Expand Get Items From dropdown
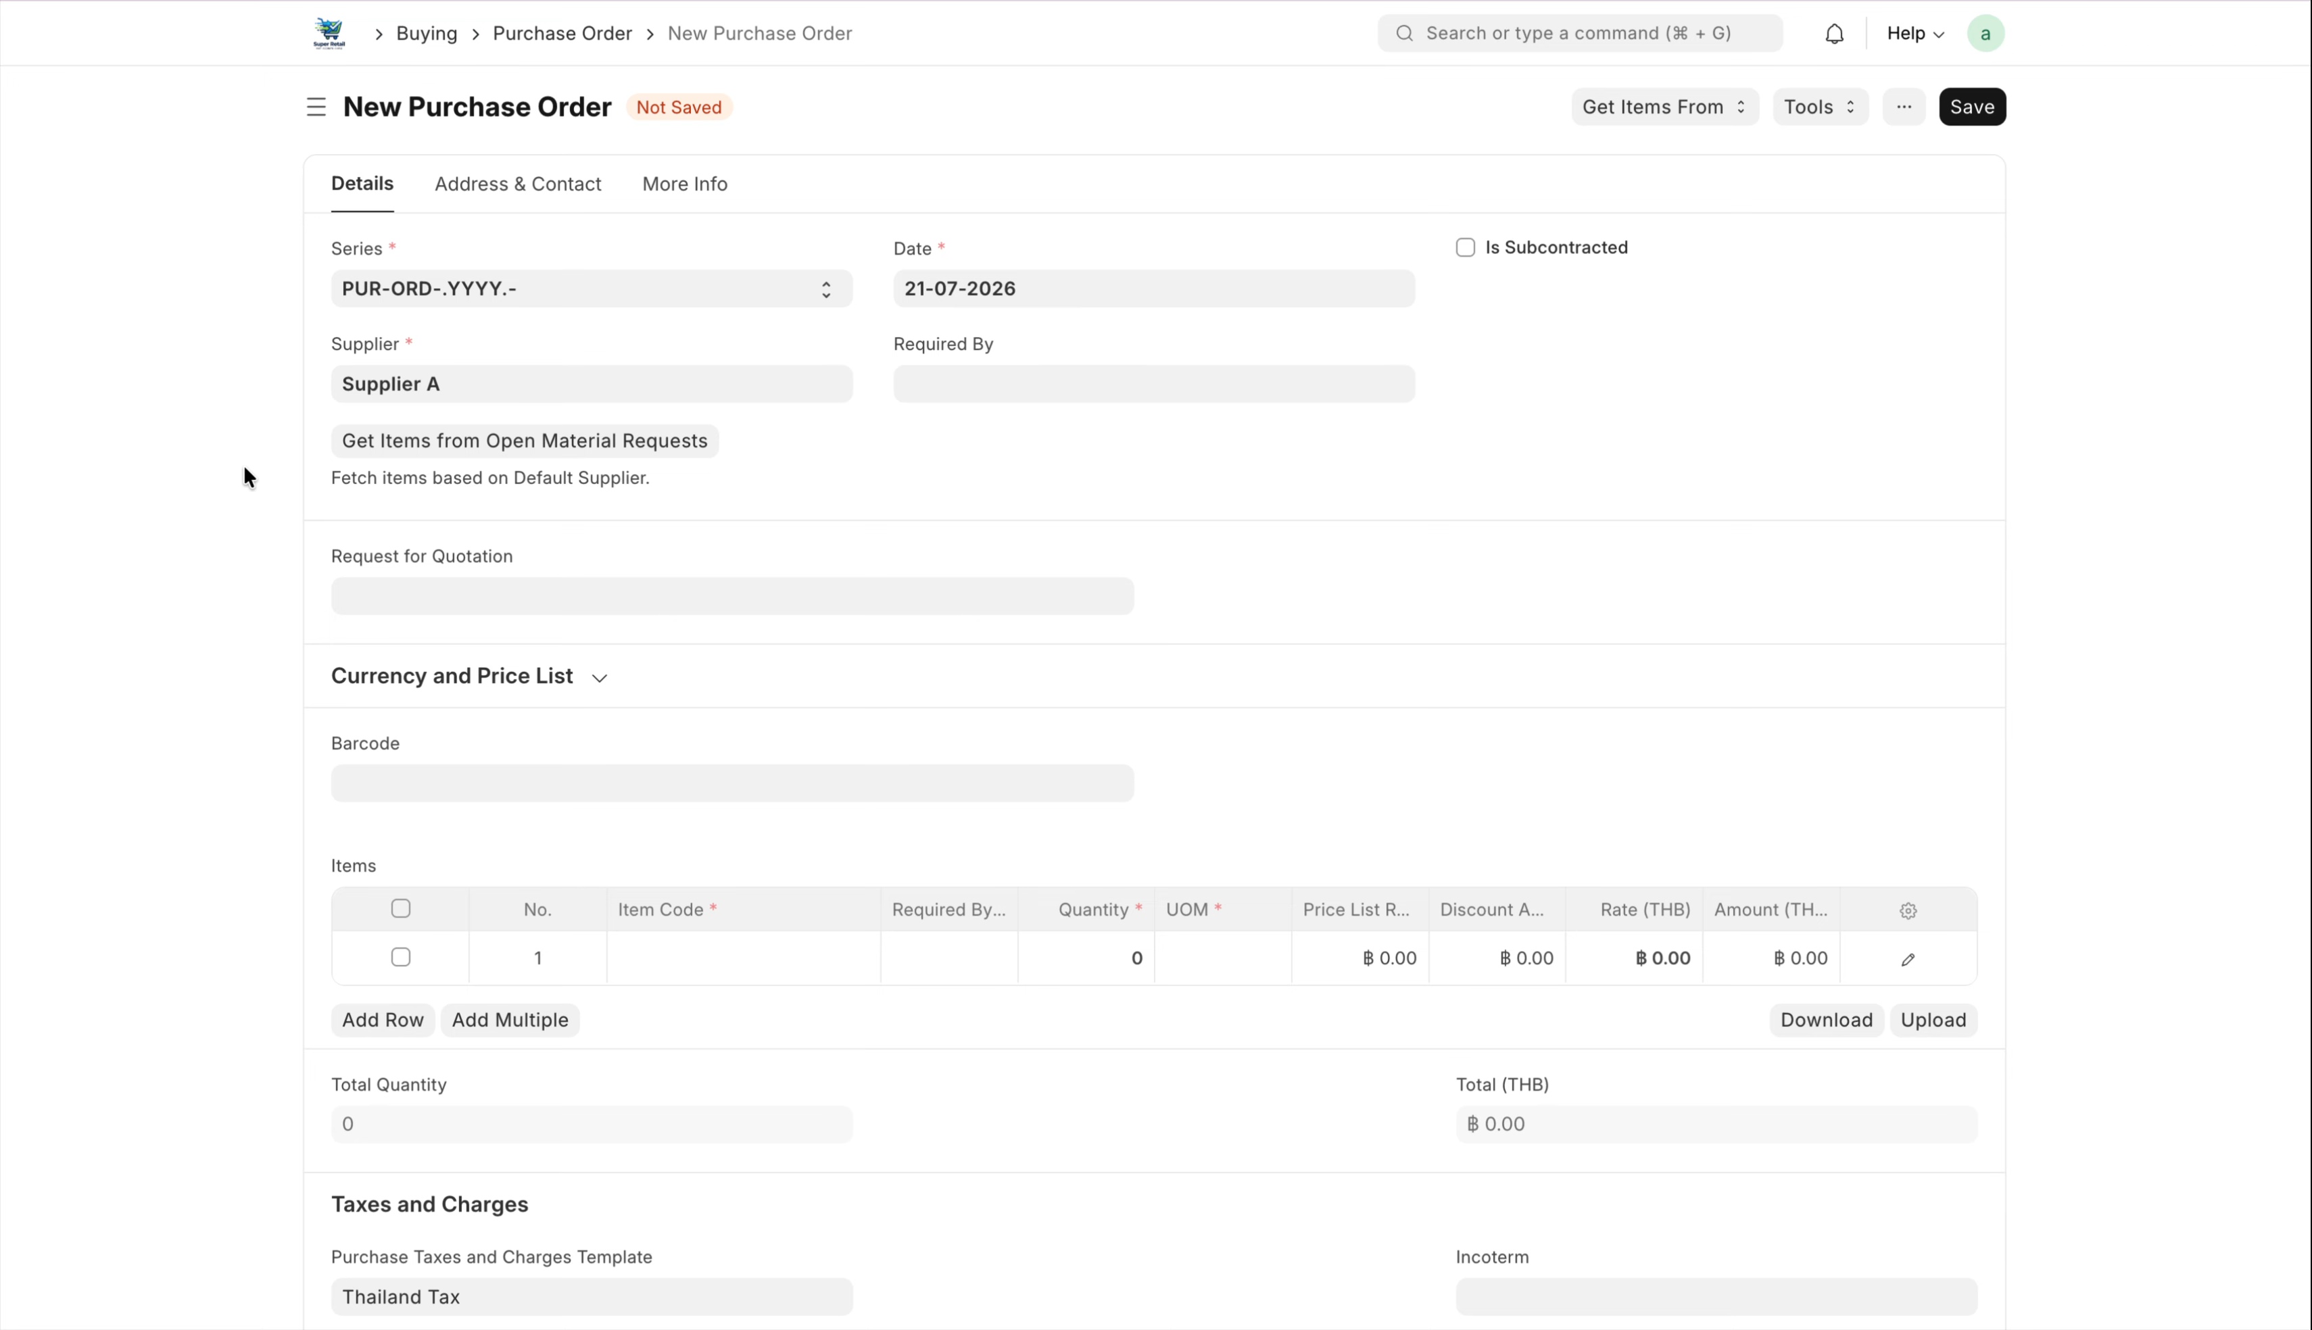The image size is (2312, 1330). (x=1664, y=107)
